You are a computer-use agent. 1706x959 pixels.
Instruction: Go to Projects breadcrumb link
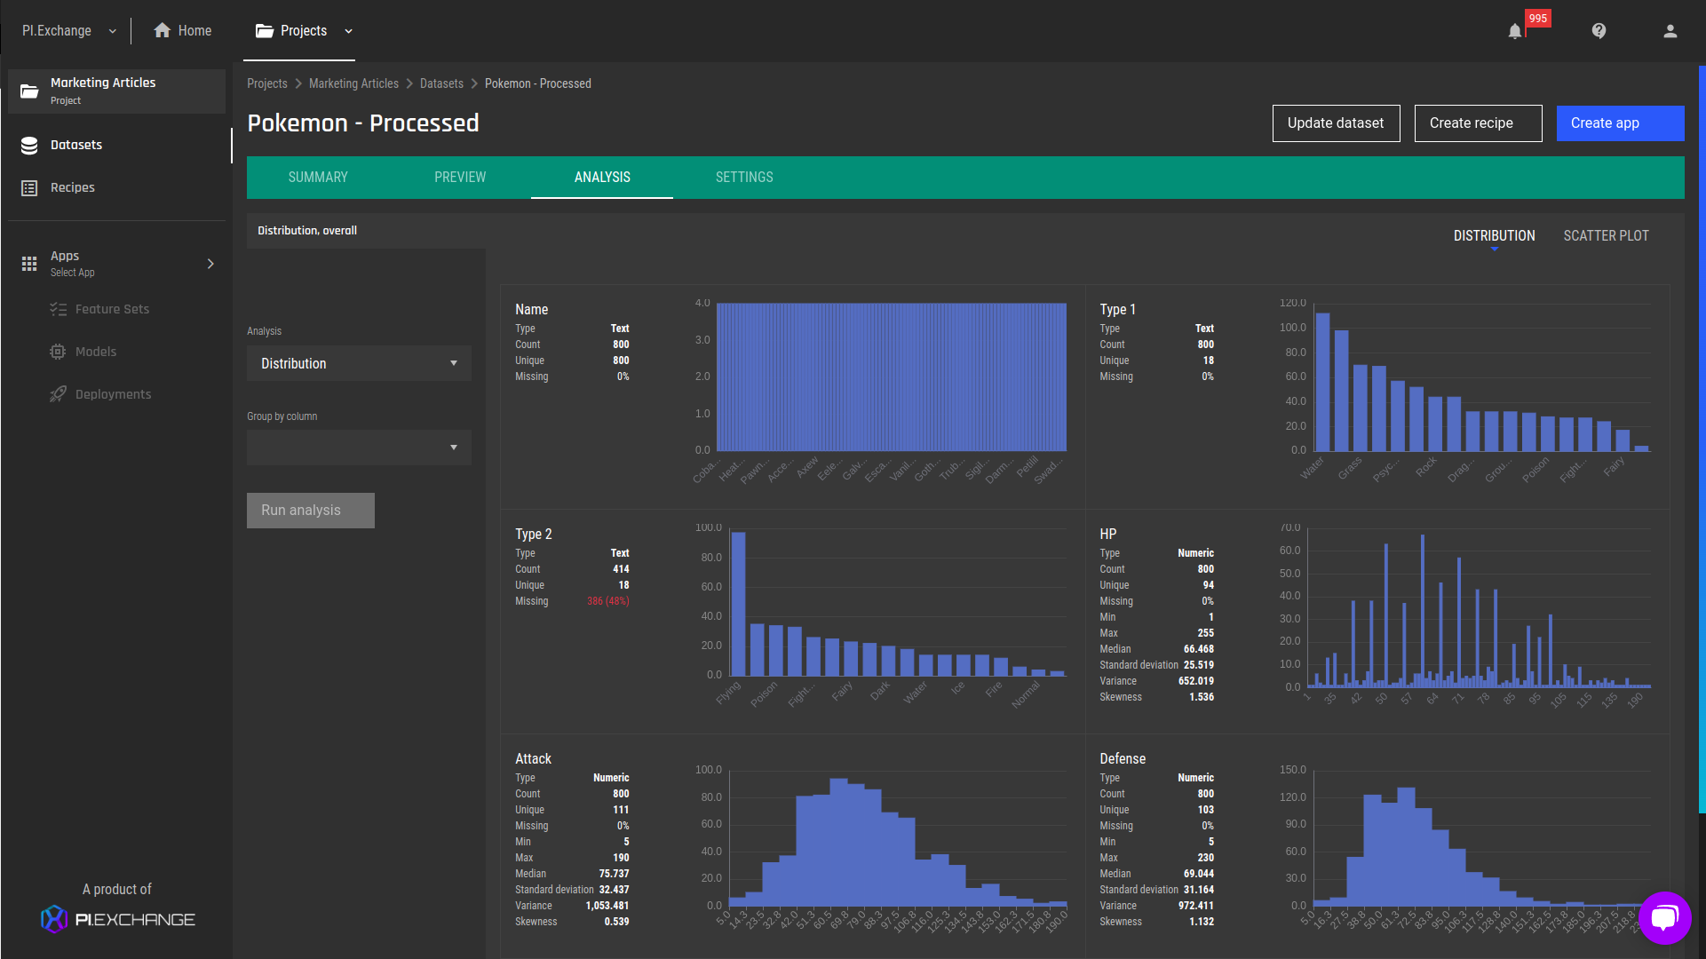(266, 83)
